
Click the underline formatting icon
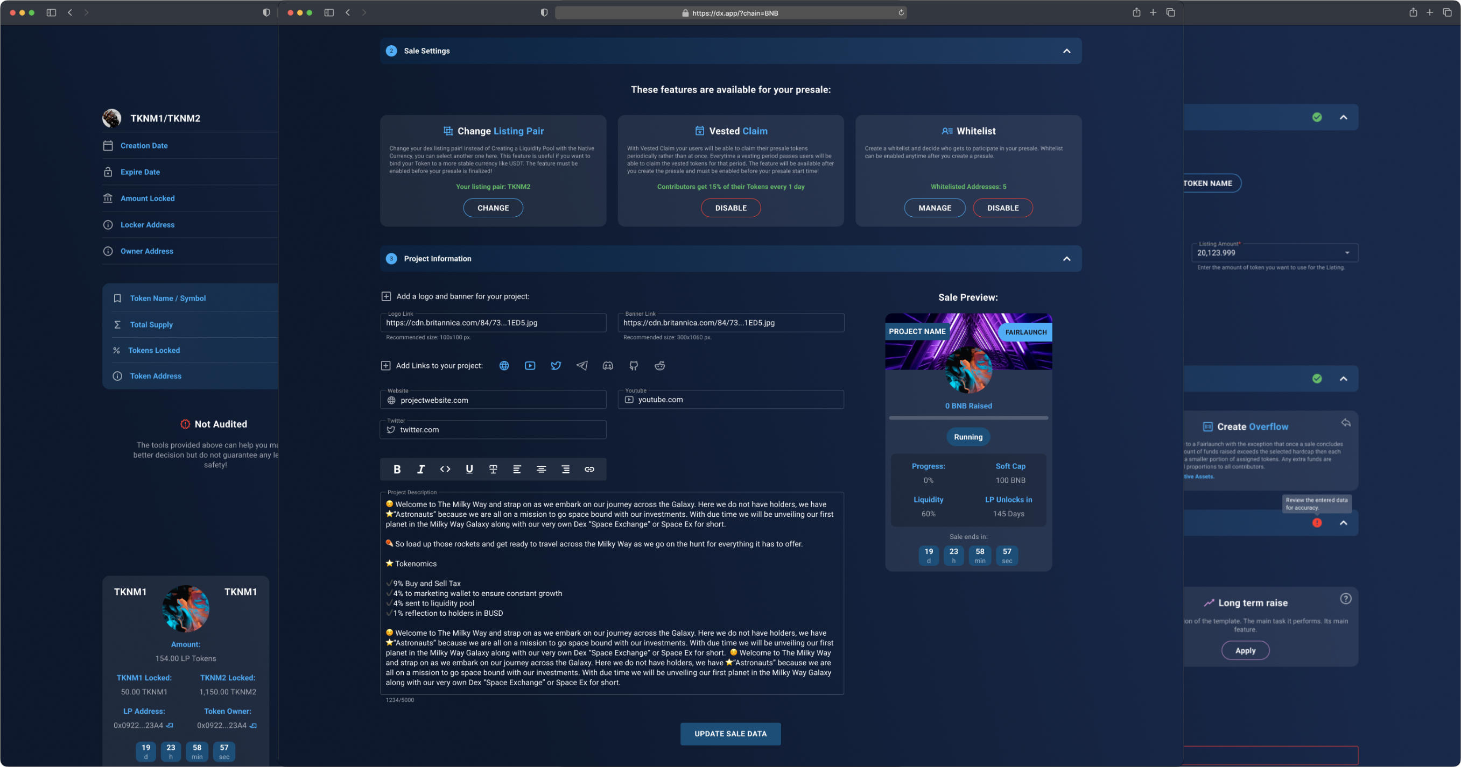[469, 469]
